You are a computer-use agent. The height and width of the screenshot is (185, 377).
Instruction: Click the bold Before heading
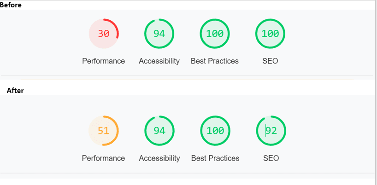click(11, 5)
